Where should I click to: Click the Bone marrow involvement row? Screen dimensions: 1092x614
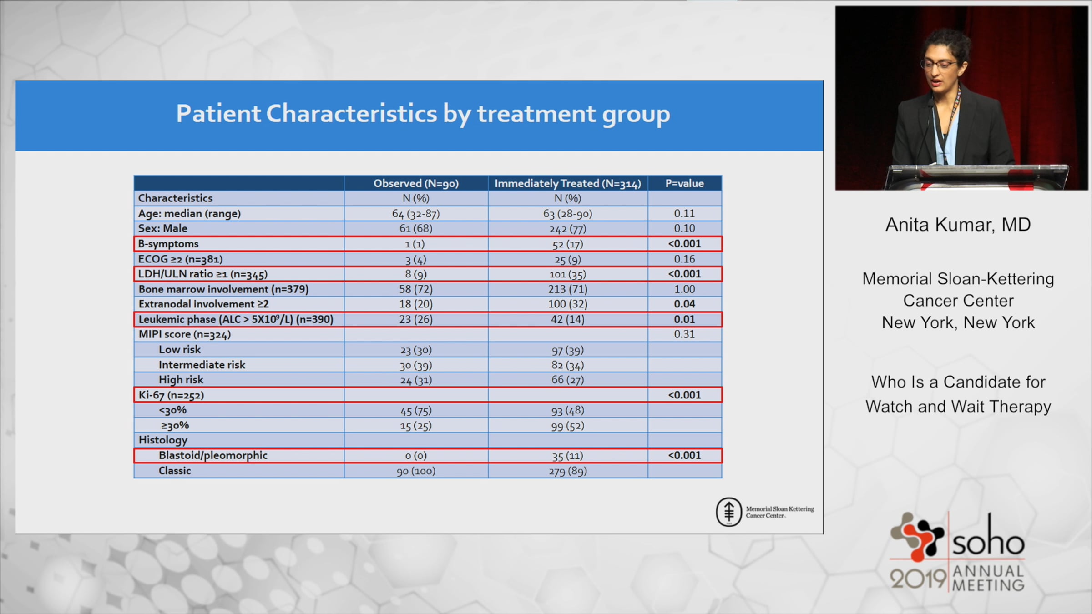(223, 289)
